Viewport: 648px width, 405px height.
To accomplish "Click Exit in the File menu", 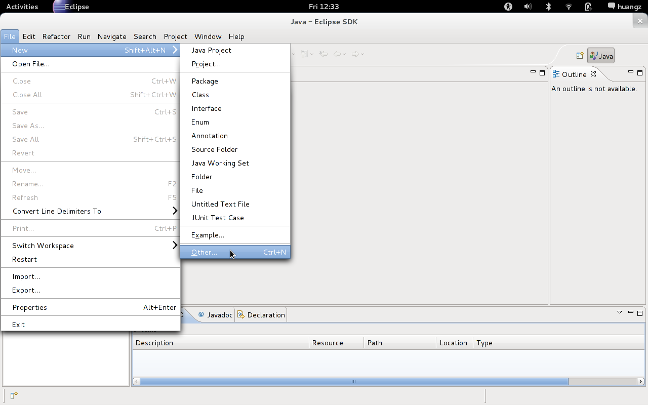I will (91, 325).
